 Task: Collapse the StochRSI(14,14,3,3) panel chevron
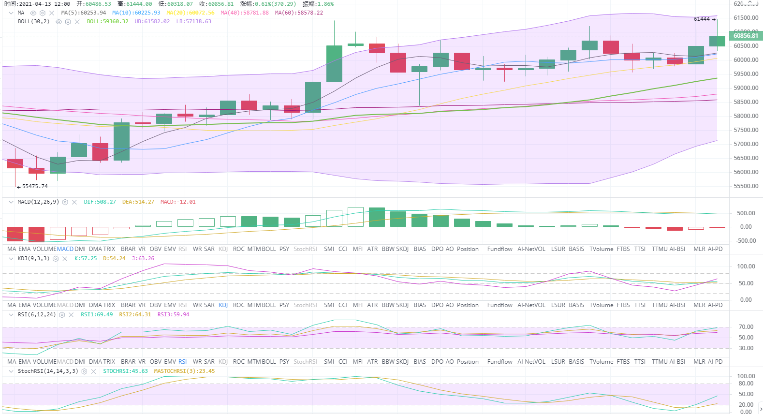pos(11,371)
